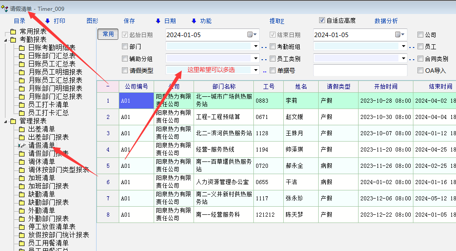Check the OA导入 checkbox

[421, 70]
